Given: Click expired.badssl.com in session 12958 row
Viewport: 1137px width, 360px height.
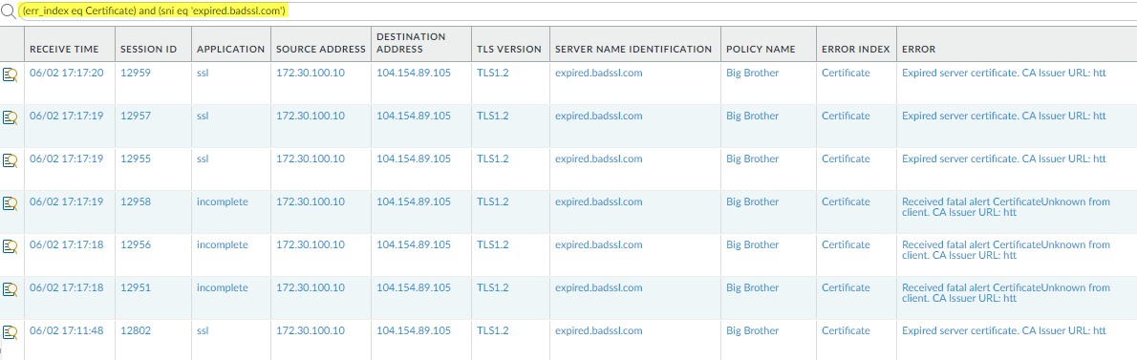Looking at the screenshot, I should [599, 202].
